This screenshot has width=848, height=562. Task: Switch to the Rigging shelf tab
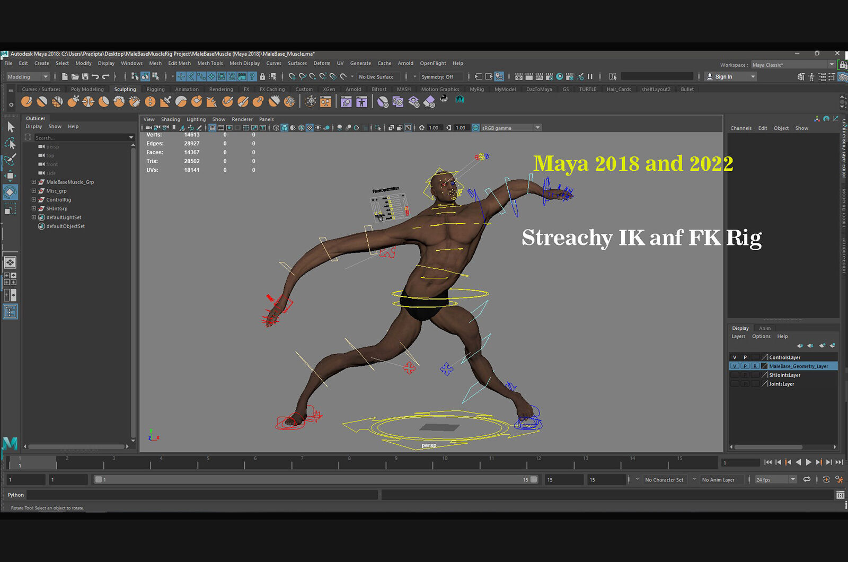click(x=155, y=90)
